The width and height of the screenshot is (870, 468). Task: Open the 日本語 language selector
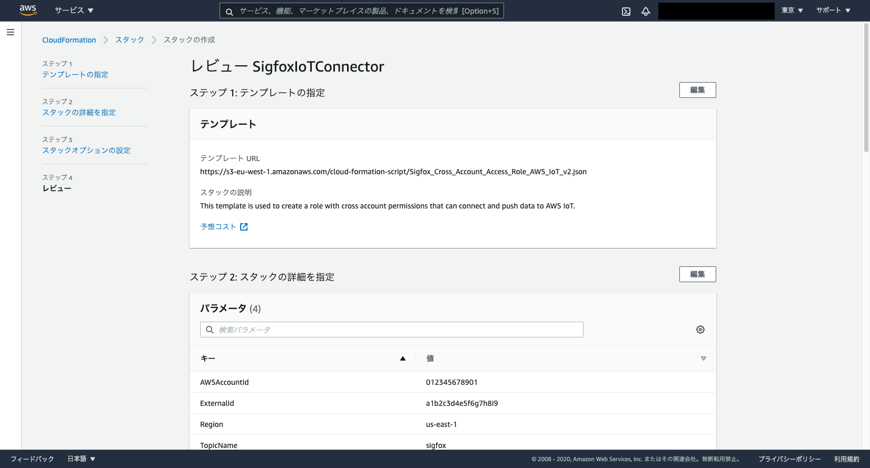click(x=82, y=459)
